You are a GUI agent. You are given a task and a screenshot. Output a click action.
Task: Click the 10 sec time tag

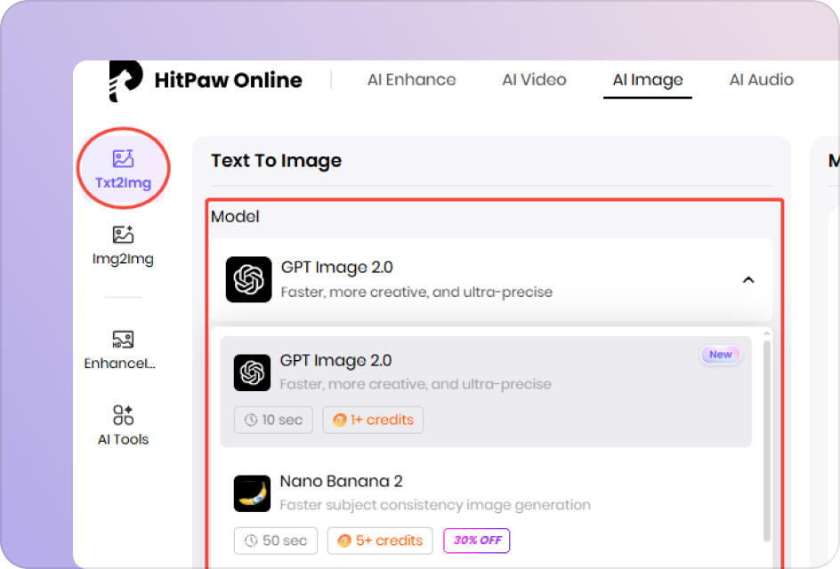(x=273, y=420)
